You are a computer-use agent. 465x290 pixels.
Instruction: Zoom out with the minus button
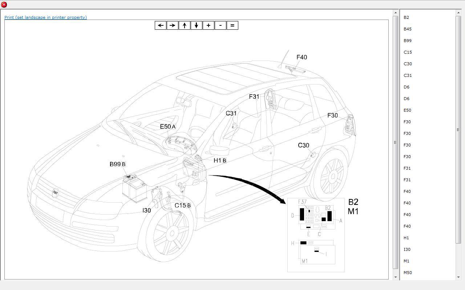pyautogui.click(x=221, y=25)
